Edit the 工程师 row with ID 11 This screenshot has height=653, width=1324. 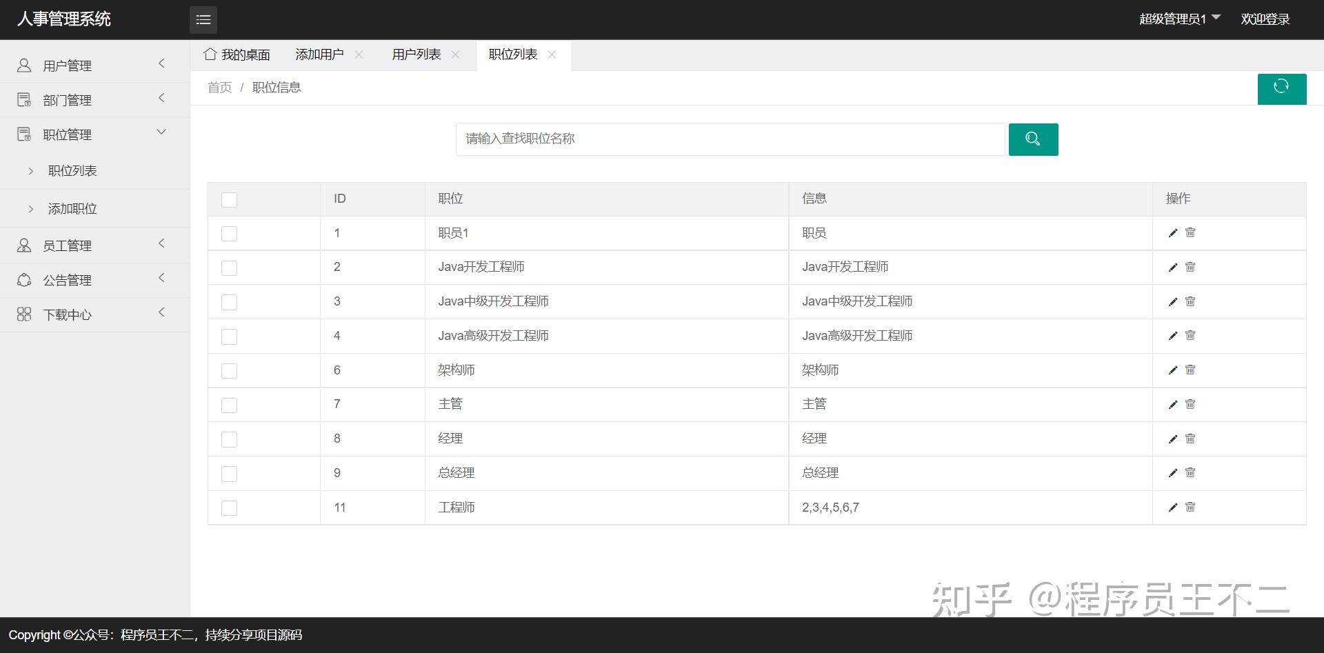(1173, 508)
